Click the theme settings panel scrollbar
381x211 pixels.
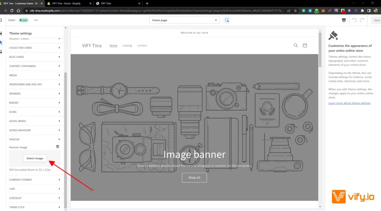click(x=65, y=140)
